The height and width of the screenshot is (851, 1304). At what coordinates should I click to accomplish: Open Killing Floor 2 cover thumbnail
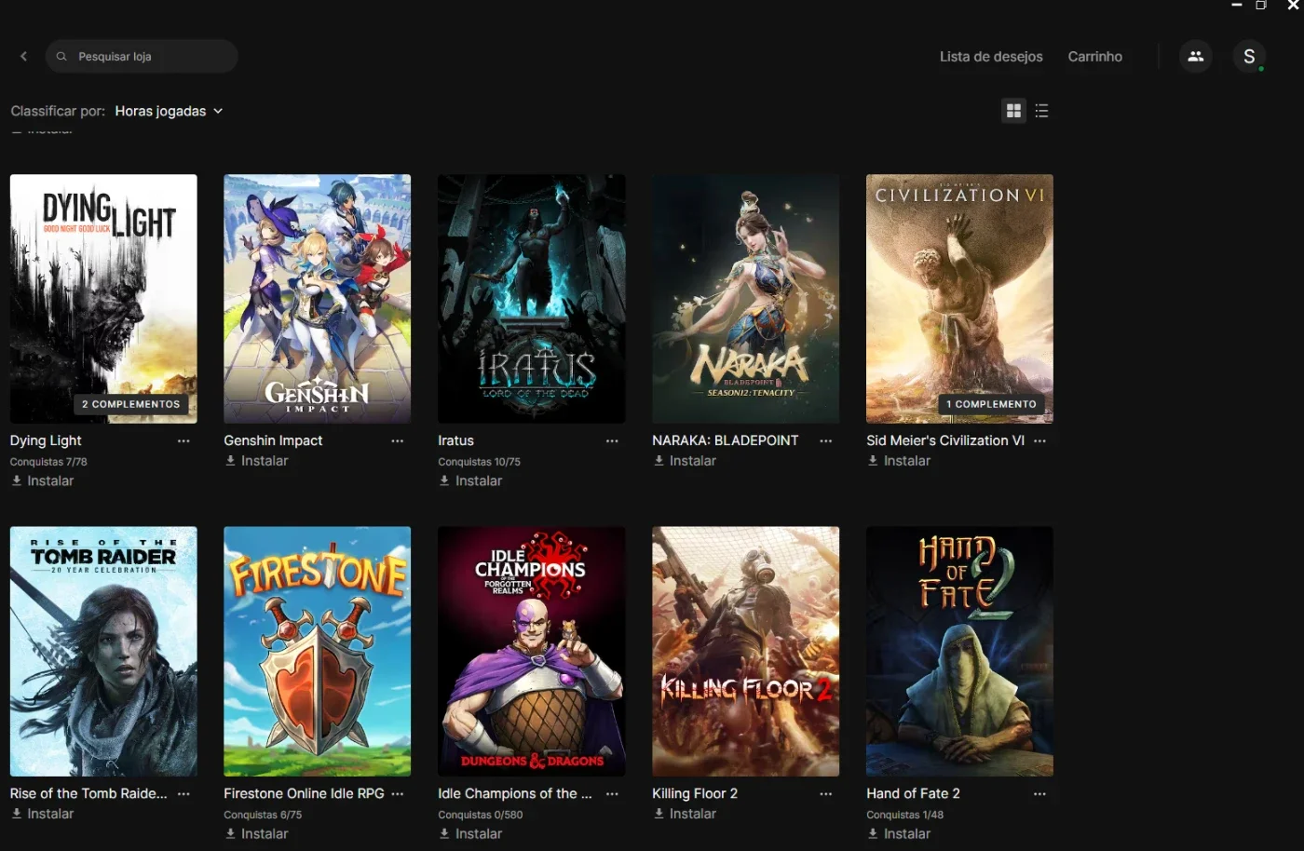(745, 652)
